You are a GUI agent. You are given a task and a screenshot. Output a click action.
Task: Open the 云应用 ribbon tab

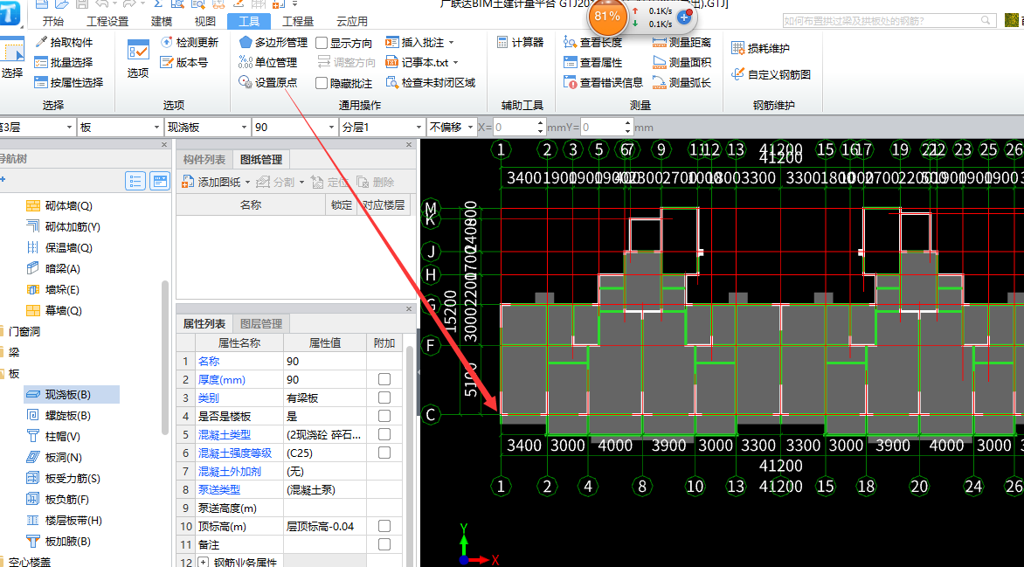[352, 21]
